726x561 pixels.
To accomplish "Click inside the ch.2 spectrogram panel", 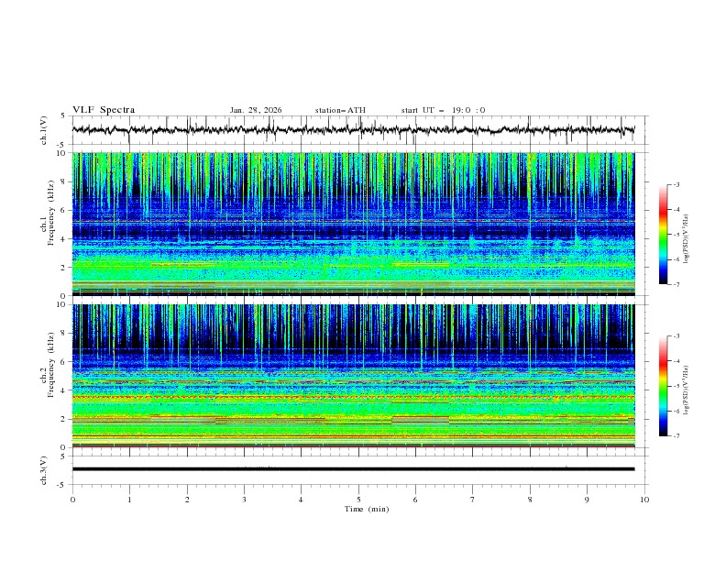I will pyautogui.click(x=353, y=376).
